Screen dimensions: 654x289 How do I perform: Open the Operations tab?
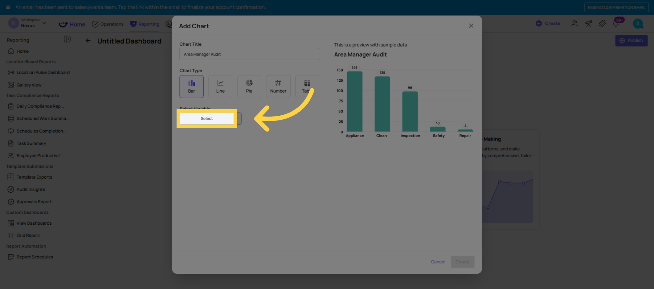click(108, 24)
